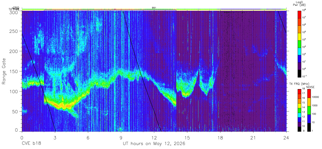Click x-axis hour tick label '18'
The width and height of the screenshot is (322, 149).
pyautogui.click(x=220, y=138)
